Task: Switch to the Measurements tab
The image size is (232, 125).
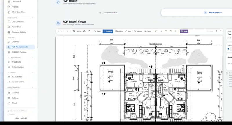Action: click(213, 12)
